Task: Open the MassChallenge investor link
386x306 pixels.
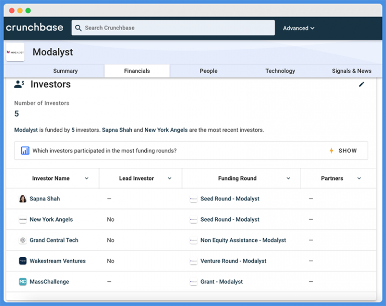Action: tap(49, 281)
